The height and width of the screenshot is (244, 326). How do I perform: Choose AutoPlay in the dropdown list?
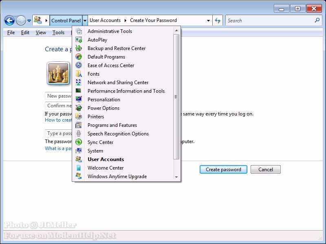pos(97,39)
